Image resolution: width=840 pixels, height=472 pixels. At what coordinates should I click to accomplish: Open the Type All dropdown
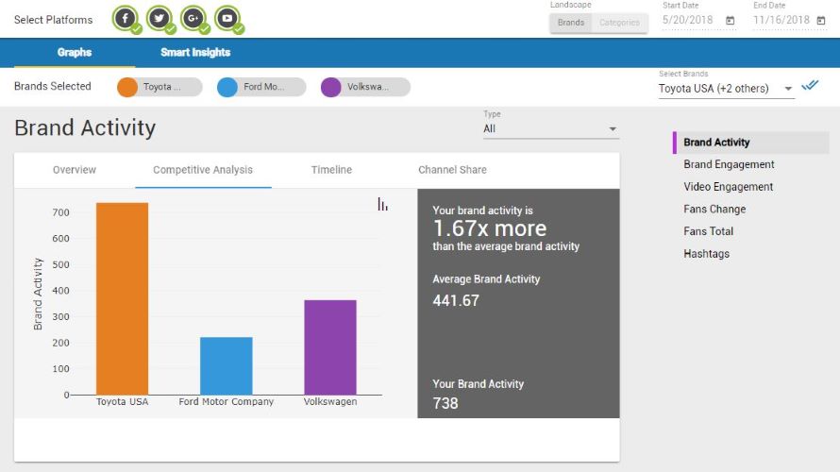550,128
